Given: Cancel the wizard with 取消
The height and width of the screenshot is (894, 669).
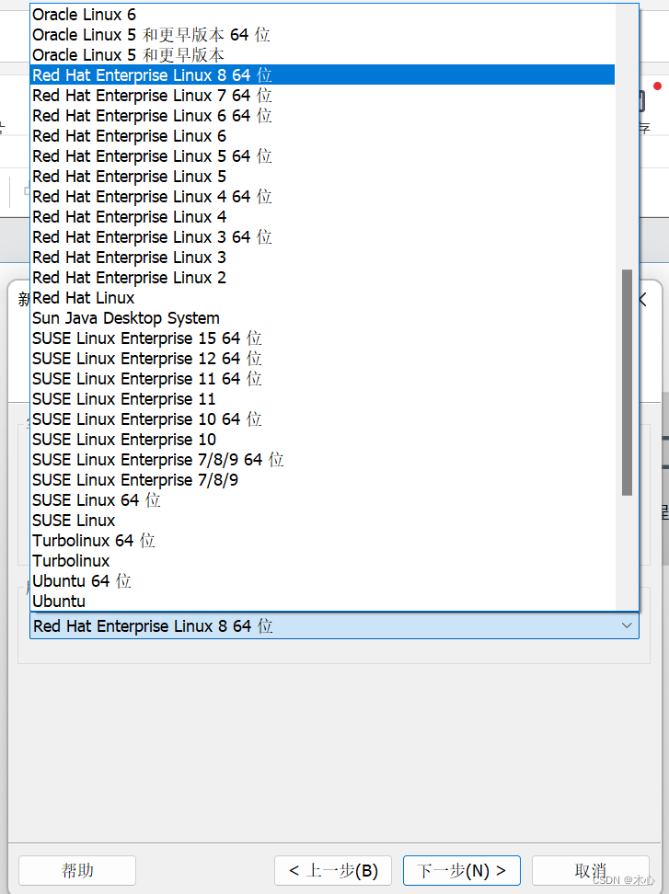Looking at the screenshot, I should click(x=590, y=870).
